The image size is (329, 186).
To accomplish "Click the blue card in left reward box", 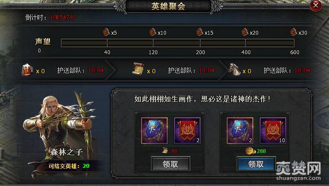I will (x=154, y=131).
